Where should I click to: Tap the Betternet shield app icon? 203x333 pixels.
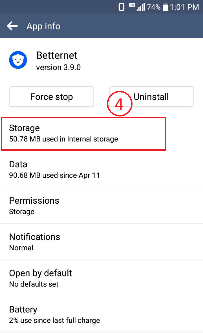pyautogui.click(x=18, y=60)
